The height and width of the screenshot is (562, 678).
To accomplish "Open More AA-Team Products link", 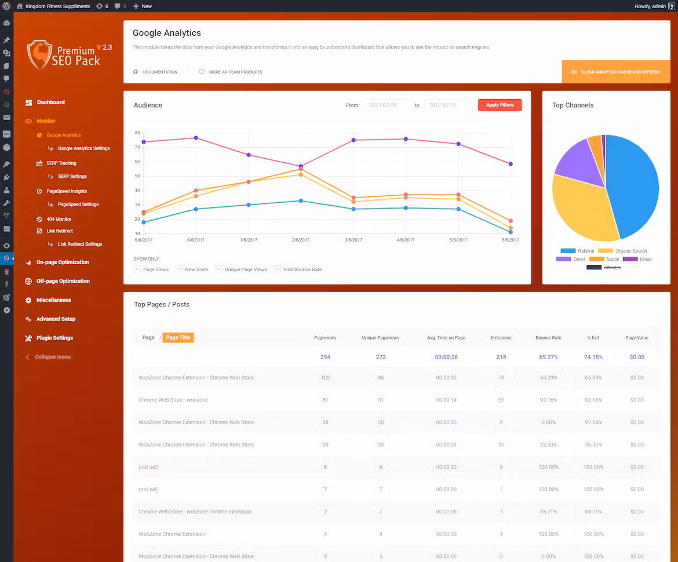I will click(231, 72).
